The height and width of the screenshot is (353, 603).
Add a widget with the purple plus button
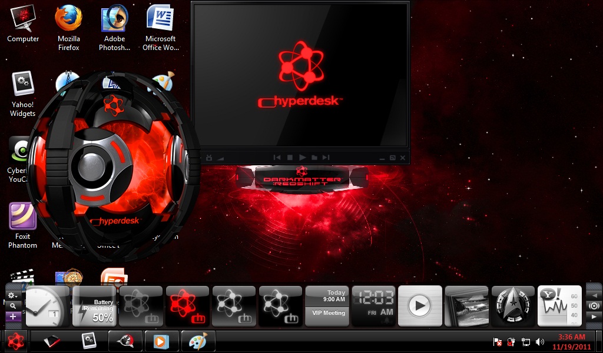(13, 317)
